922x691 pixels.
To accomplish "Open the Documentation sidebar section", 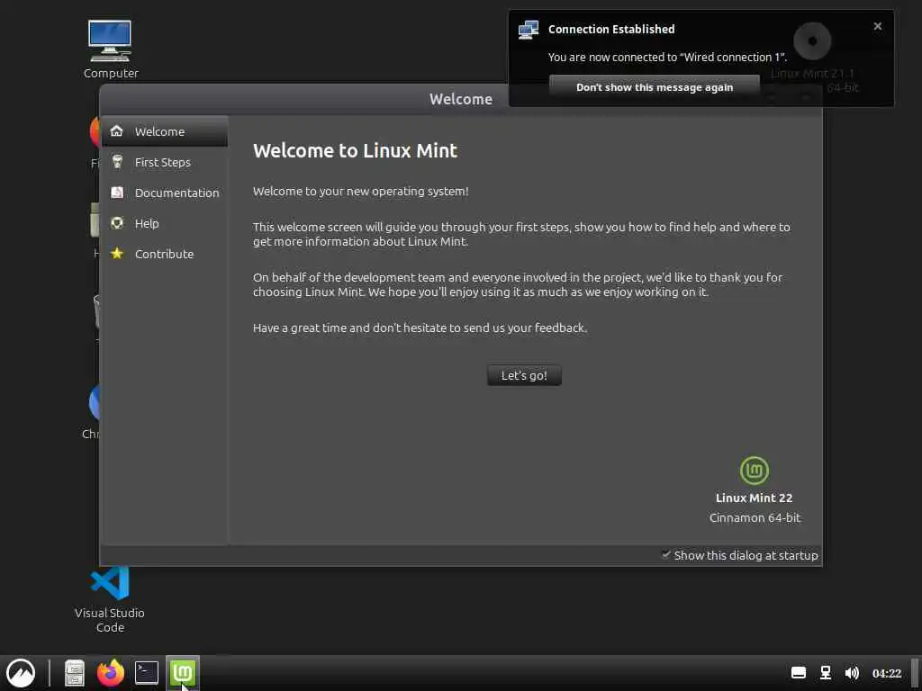I will 165,193.
